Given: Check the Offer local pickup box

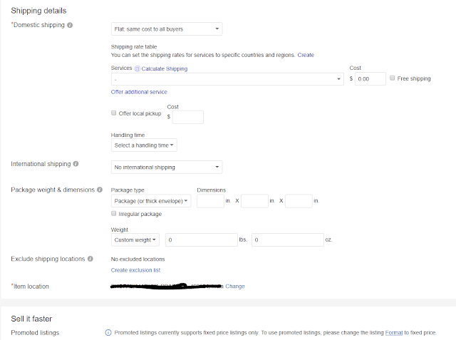Looking at the screenshot, I should coord(114,113).
